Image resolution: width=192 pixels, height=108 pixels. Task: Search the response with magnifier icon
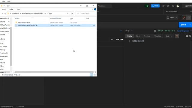pyautogui.click(x=190, y=36)
